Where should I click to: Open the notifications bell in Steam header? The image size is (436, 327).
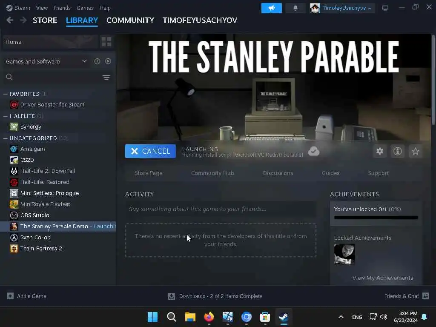[x=295, y=8]
